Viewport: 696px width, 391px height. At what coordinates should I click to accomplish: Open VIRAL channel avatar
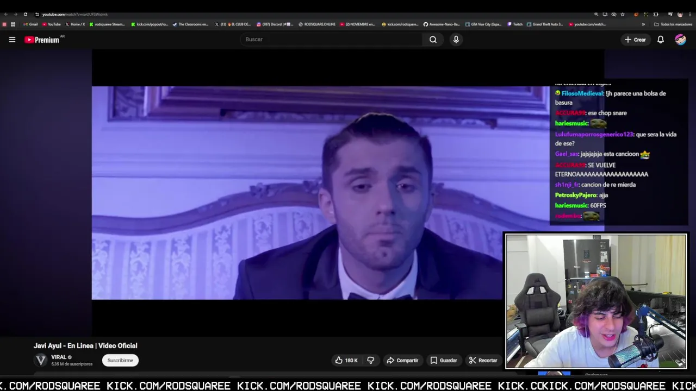41,360
